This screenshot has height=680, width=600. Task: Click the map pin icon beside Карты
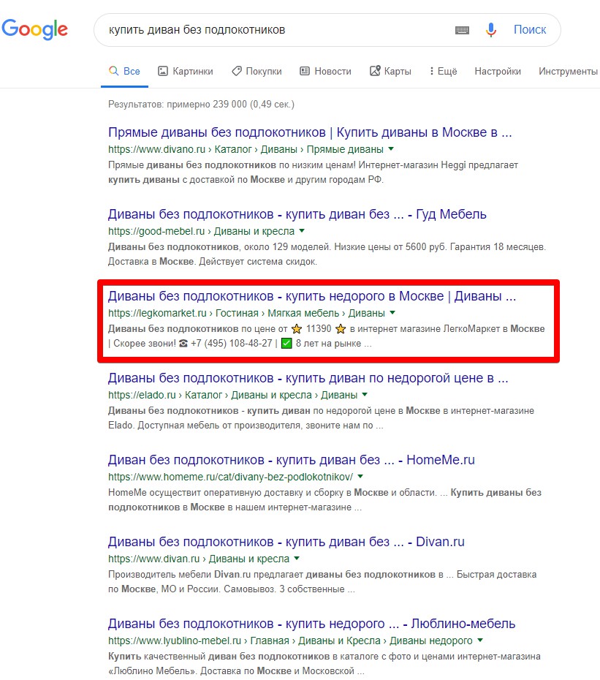click(x=375, y=71)
